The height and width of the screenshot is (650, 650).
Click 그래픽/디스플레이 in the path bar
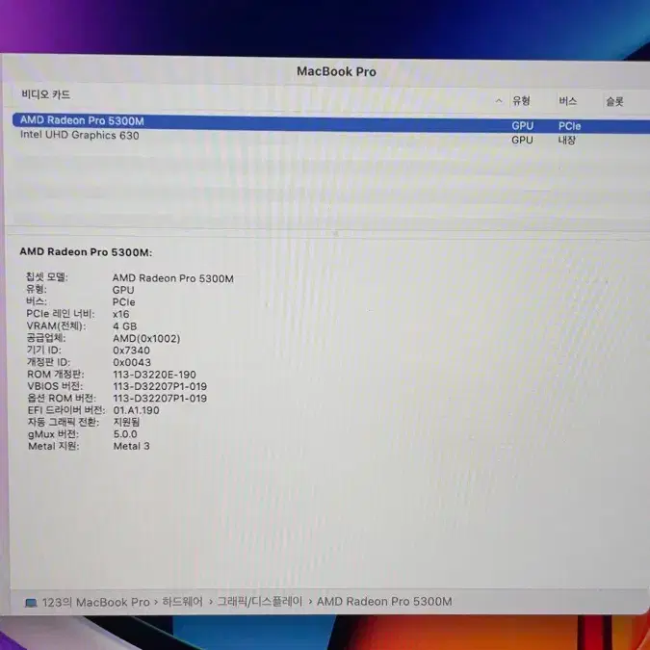tap(260, 601)
